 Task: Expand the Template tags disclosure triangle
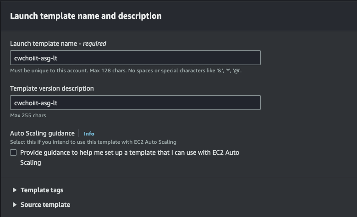[x=15, y=190]
